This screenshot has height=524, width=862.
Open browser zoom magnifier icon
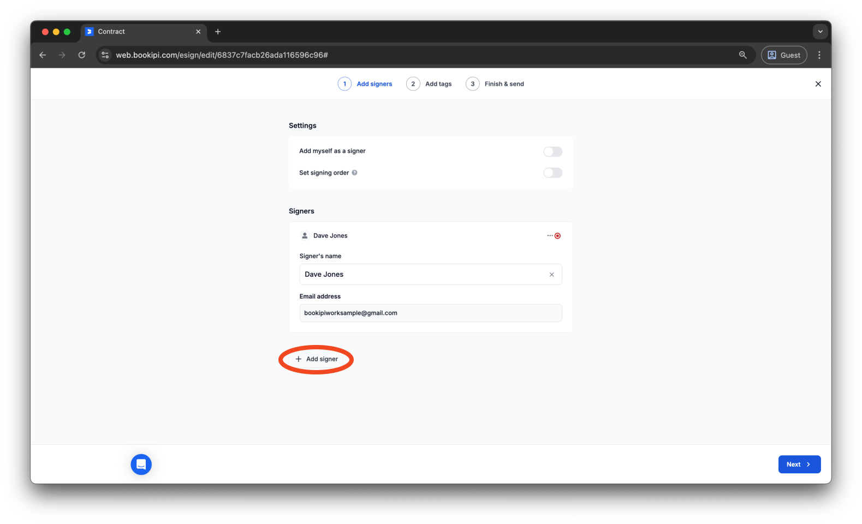coord(742,55)
